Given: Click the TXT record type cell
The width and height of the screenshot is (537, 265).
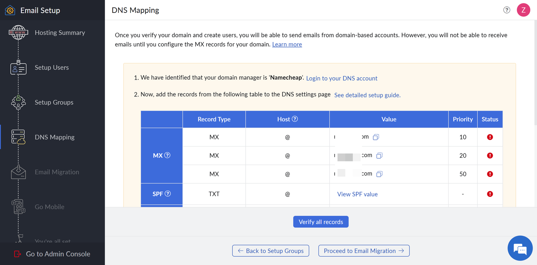Looking at the screenshot, I should point(214,194).
